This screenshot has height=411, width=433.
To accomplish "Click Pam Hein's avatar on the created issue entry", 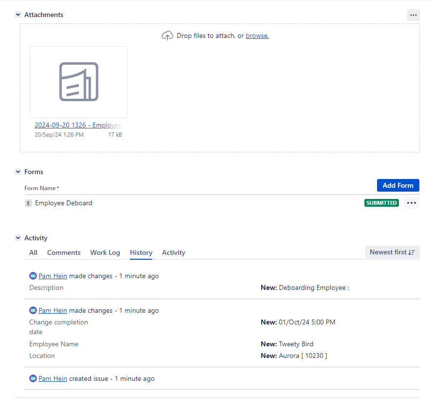I will coord(33,378).
